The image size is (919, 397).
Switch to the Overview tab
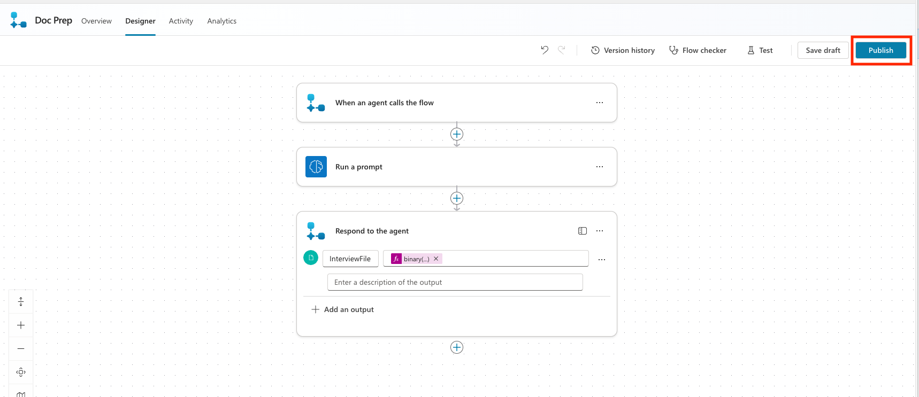(96, 21)
